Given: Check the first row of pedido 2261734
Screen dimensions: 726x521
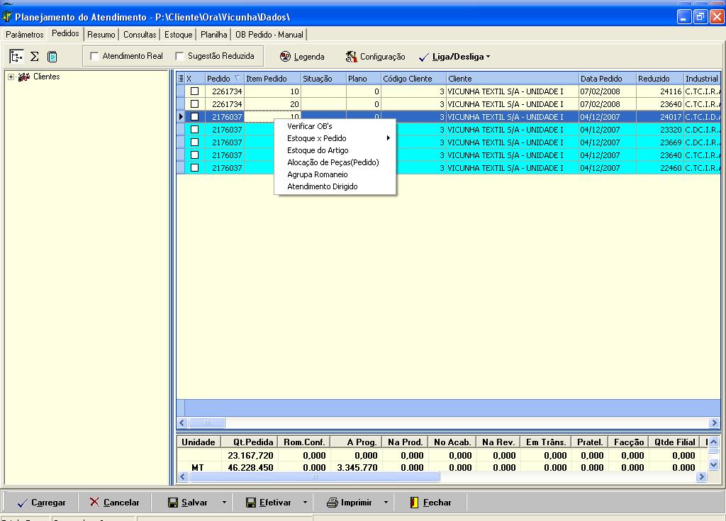Looking at the screenshot, I should [x=194, y=91].
